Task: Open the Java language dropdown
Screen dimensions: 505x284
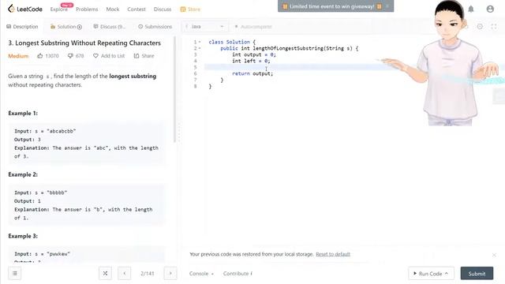Action: coord(204,27)
